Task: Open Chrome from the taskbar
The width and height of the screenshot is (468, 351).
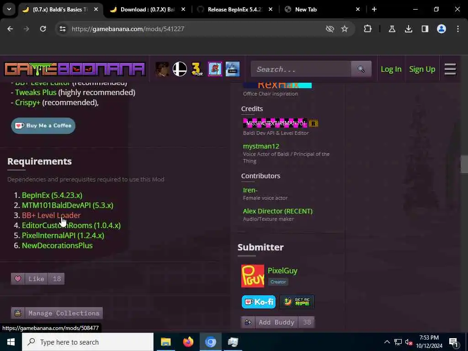Action: pos(210,342)
